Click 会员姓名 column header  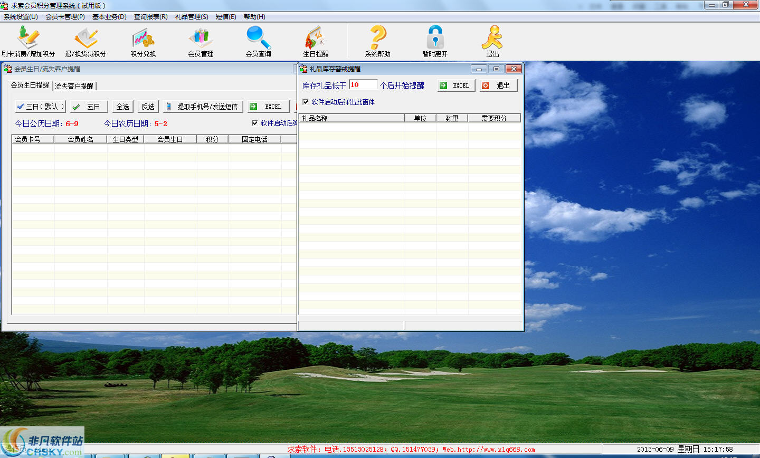[81, 139]
